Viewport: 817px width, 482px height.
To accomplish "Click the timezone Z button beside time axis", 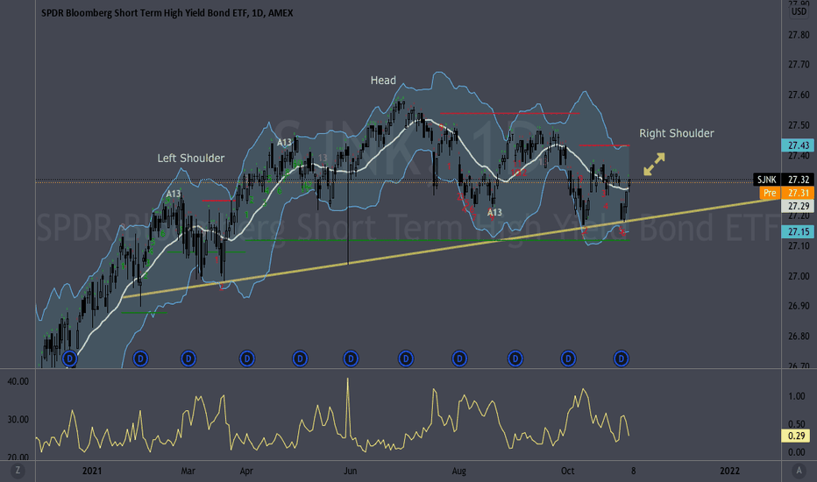I will (18, 471).
